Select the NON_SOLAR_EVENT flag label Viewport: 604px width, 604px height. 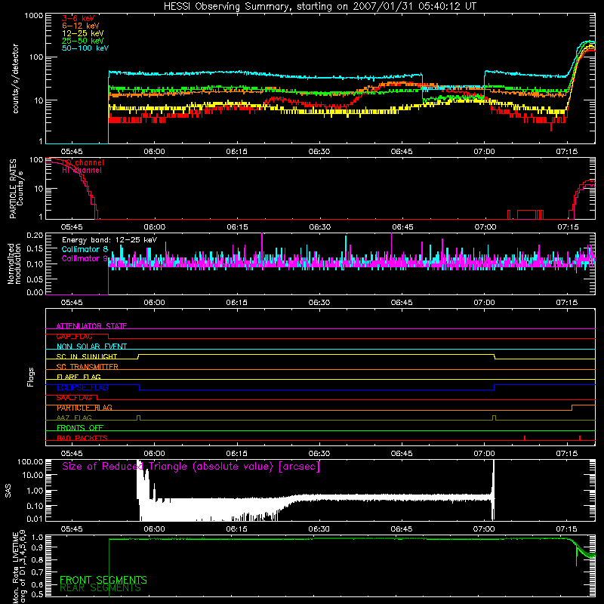point(91,347)
